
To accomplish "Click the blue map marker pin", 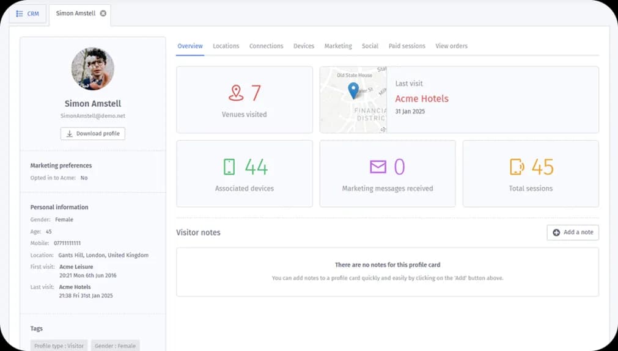I will (353, 90).
